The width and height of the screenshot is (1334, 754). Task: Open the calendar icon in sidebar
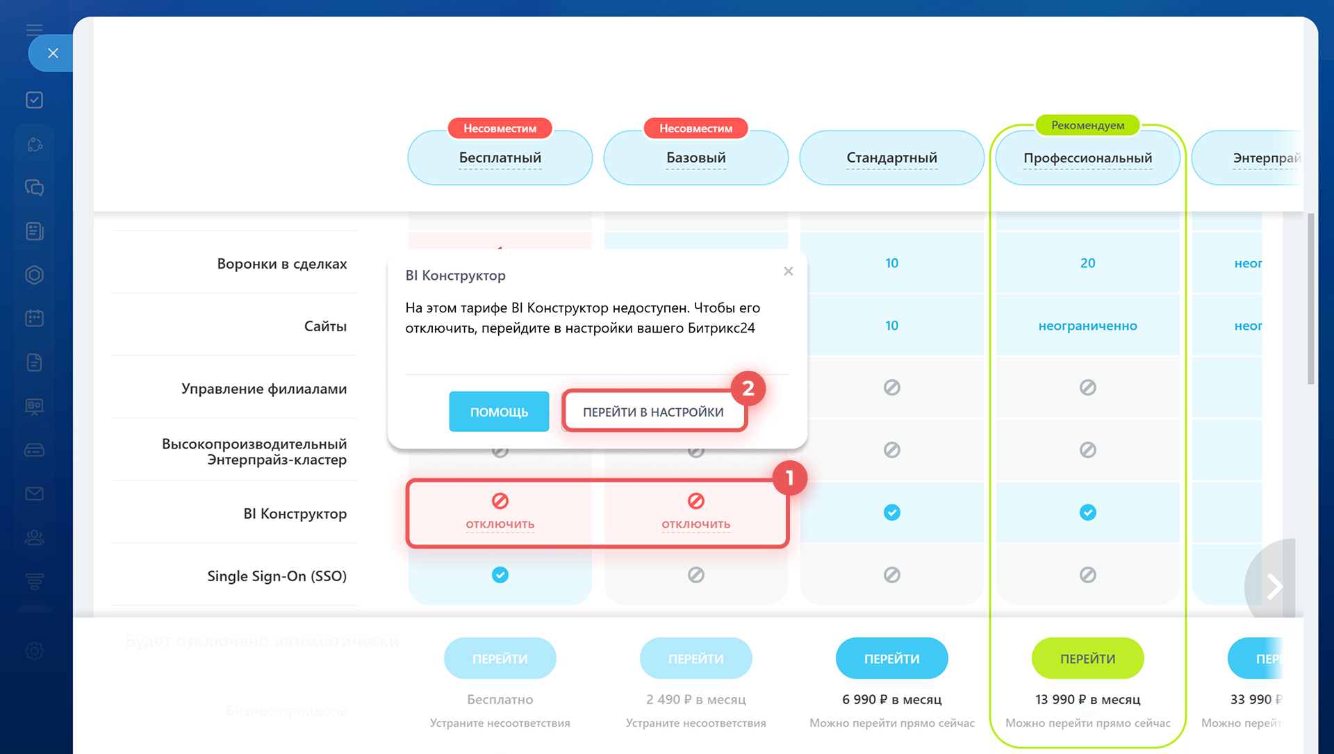click(34, 318)
